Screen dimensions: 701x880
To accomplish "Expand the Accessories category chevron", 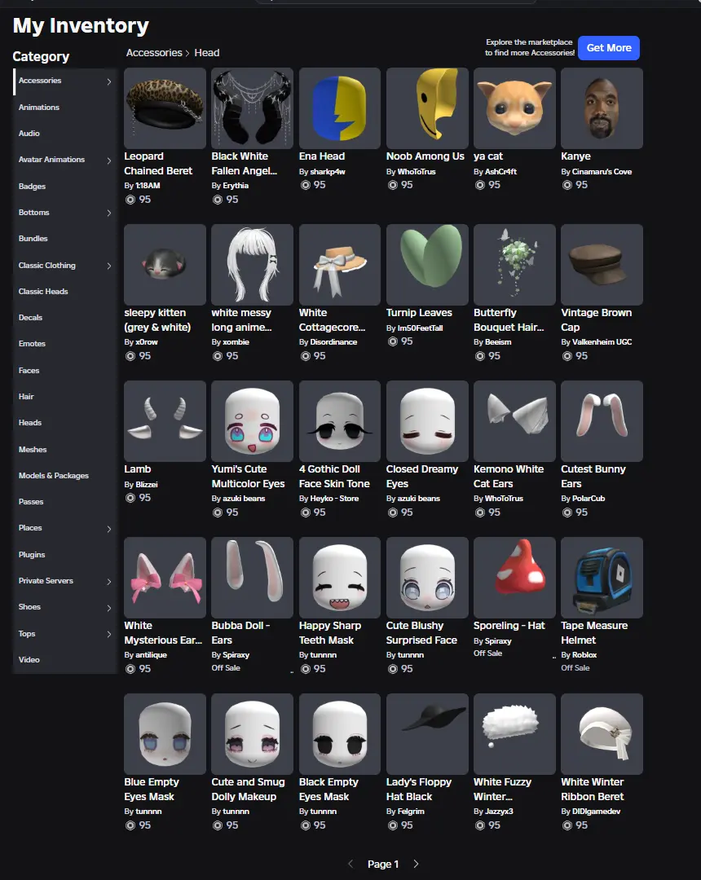I will 109,81.
